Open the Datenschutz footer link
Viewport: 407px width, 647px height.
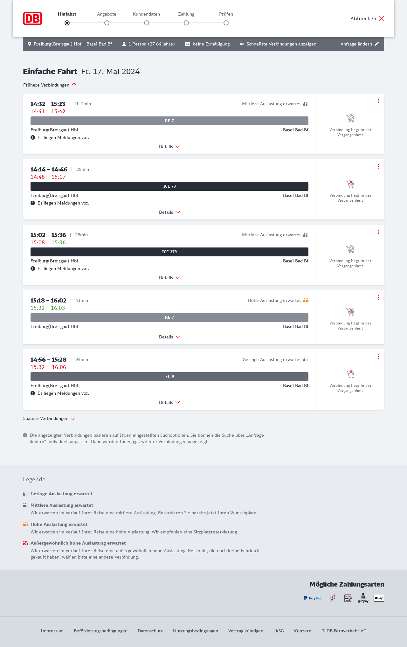click(x=150, y=631)
